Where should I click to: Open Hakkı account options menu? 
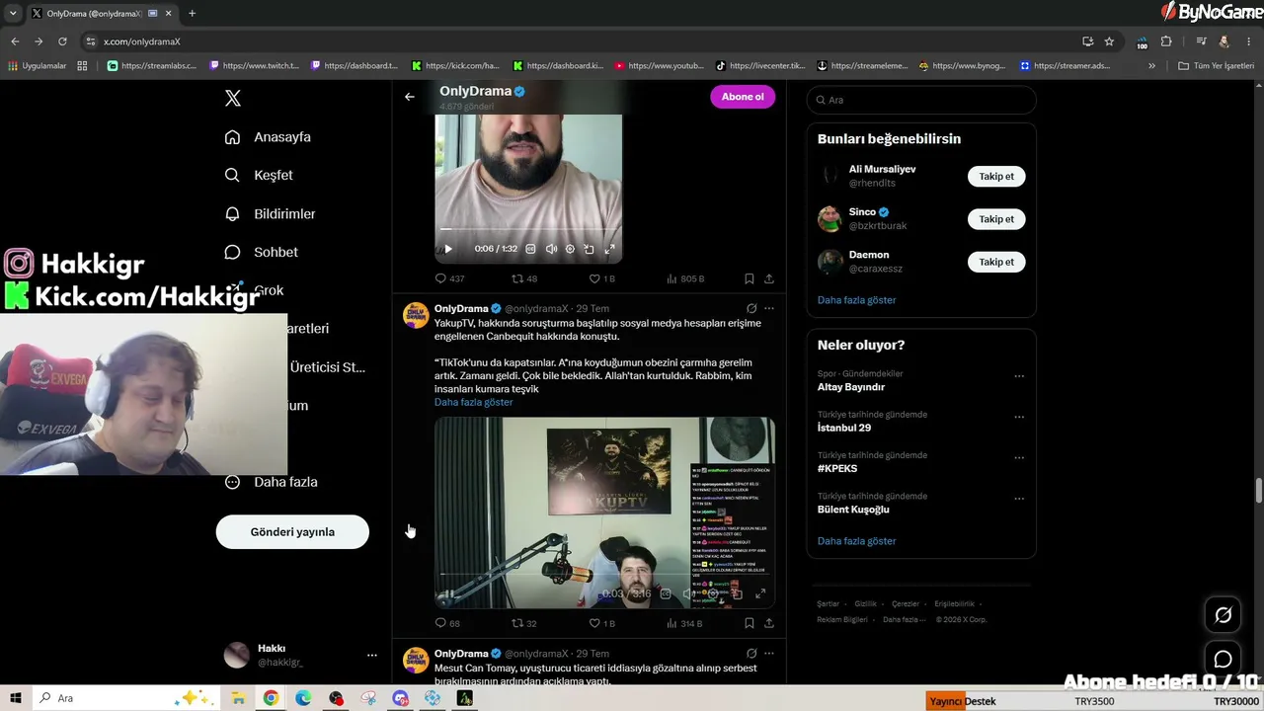click(372, 655)
